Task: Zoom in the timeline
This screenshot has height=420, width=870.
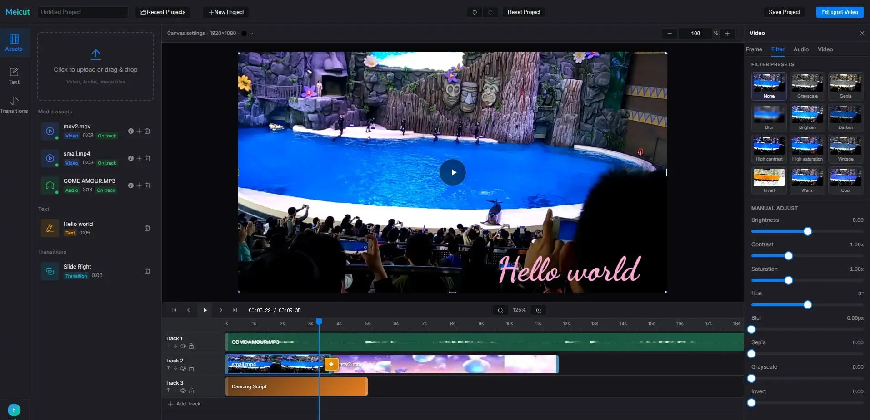Action: point(539,310)
